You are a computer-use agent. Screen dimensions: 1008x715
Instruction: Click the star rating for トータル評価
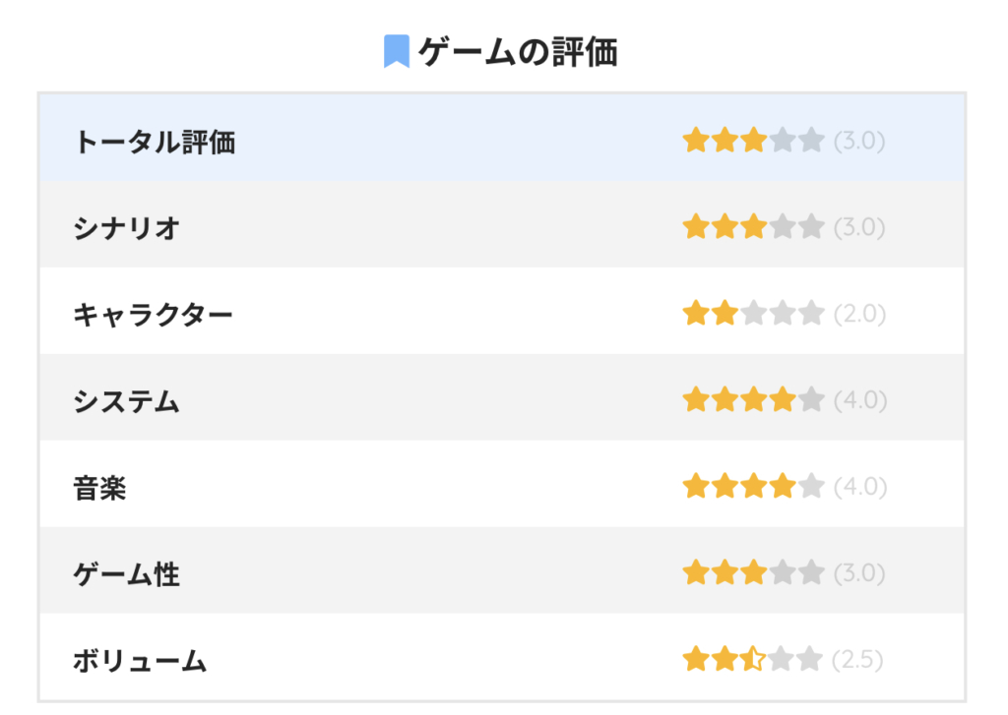click(x=753, y=141)
